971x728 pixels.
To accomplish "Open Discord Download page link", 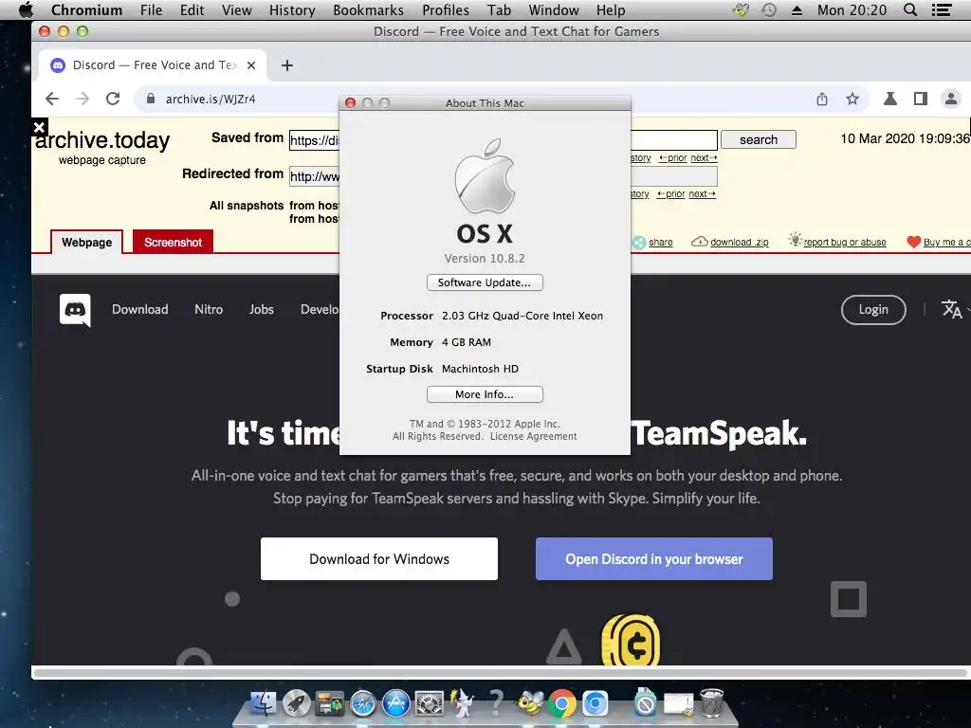I will click(140, 310).
